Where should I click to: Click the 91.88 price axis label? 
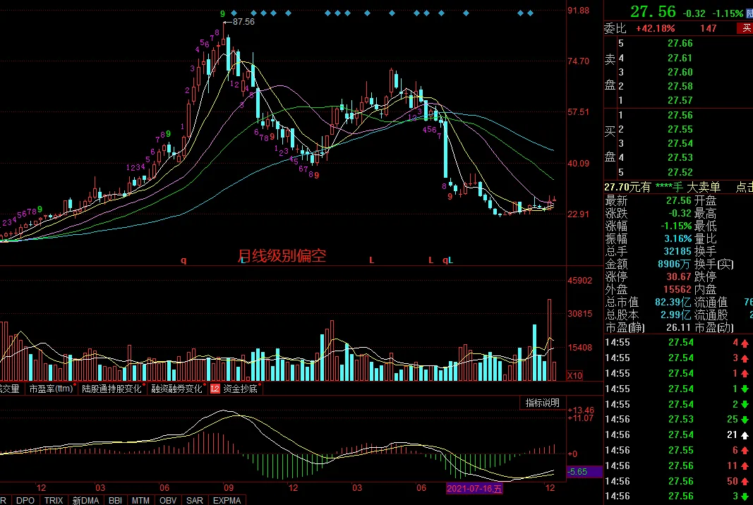point(578,11)
